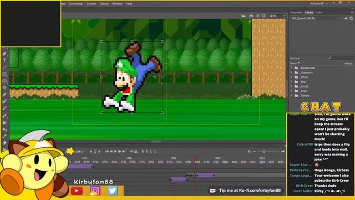Open the Help menu
Viewport: 355px width, 200px height.
pyautogui.click(x=129, y=4)
